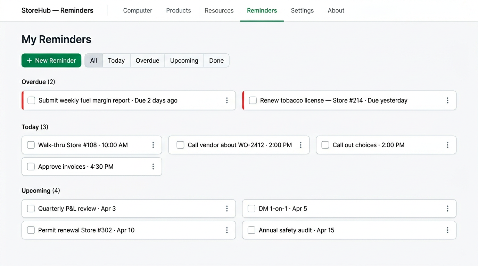Click the StoreHub — Reminders brand title

(x=57, y=10)
